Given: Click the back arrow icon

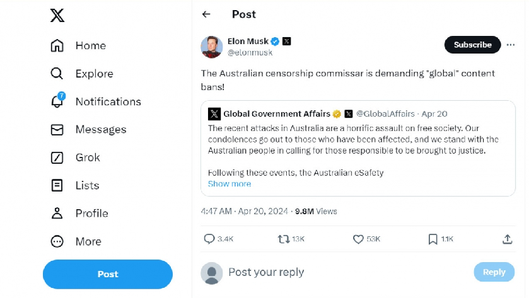Looking at the screenshot, I should coord(206,14).
